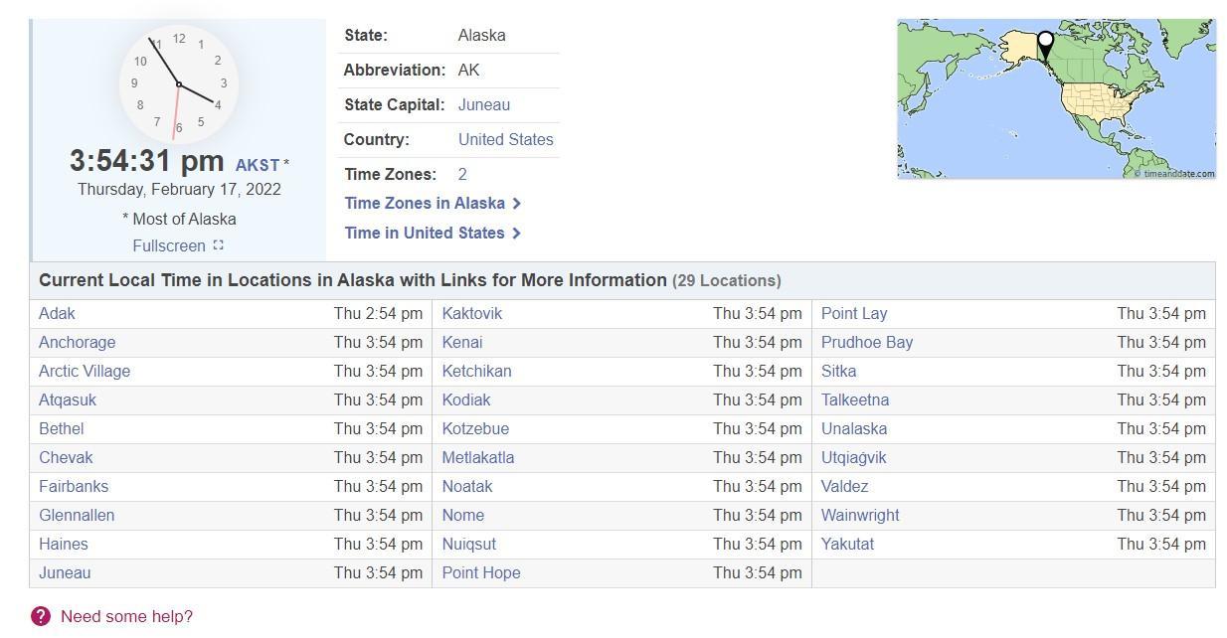Select Ketchikan in the locations list
The width and height of the screenshot is (1227, 638).
pos(476,372)
